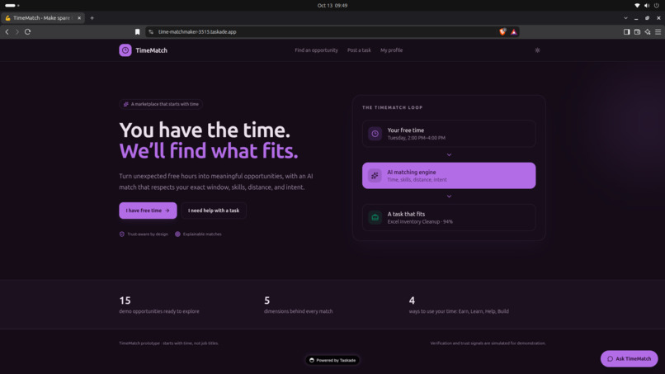Click the sparkle icon in marketplace badge
The height and width of the screenshot is (374, 665).
point(126,104)
